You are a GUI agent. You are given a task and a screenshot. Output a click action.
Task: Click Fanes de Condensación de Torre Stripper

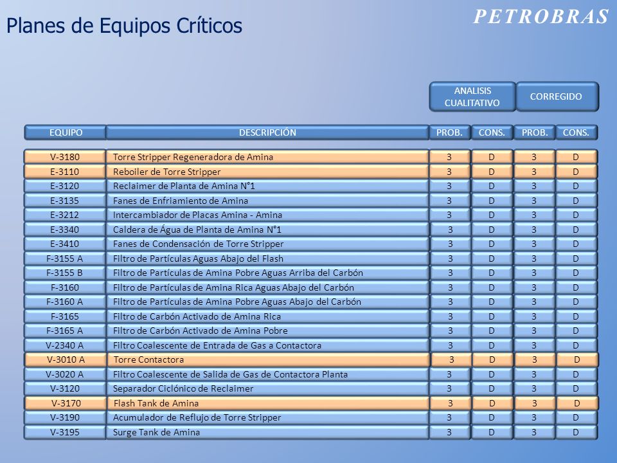coord(267,244)
